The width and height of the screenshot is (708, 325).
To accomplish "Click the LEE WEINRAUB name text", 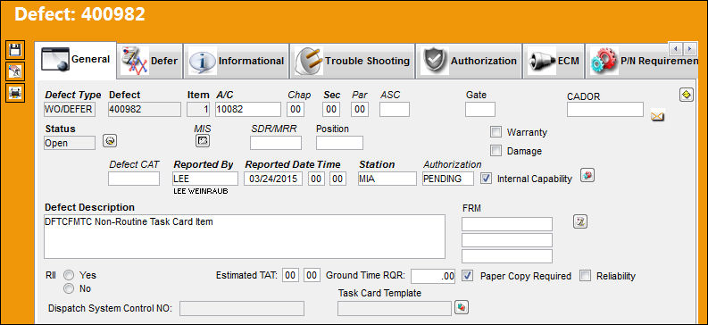I will click(x=200, y=191).
